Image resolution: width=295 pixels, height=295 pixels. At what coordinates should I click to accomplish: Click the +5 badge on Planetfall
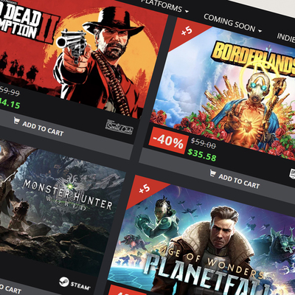coord(145,189)
